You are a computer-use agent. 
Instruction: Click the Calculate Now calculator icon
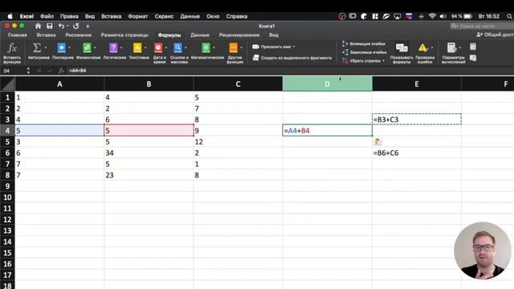coord(473,47)
